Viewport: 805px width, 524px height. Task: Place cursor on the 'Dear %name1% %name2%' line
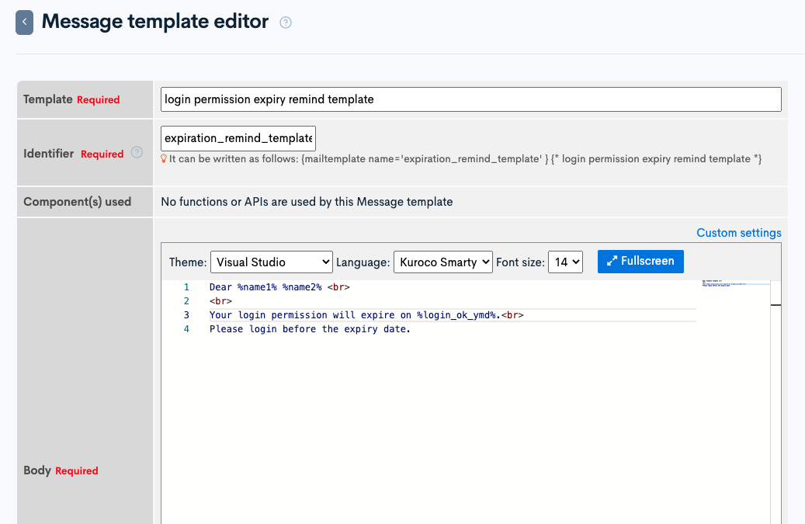279,287
